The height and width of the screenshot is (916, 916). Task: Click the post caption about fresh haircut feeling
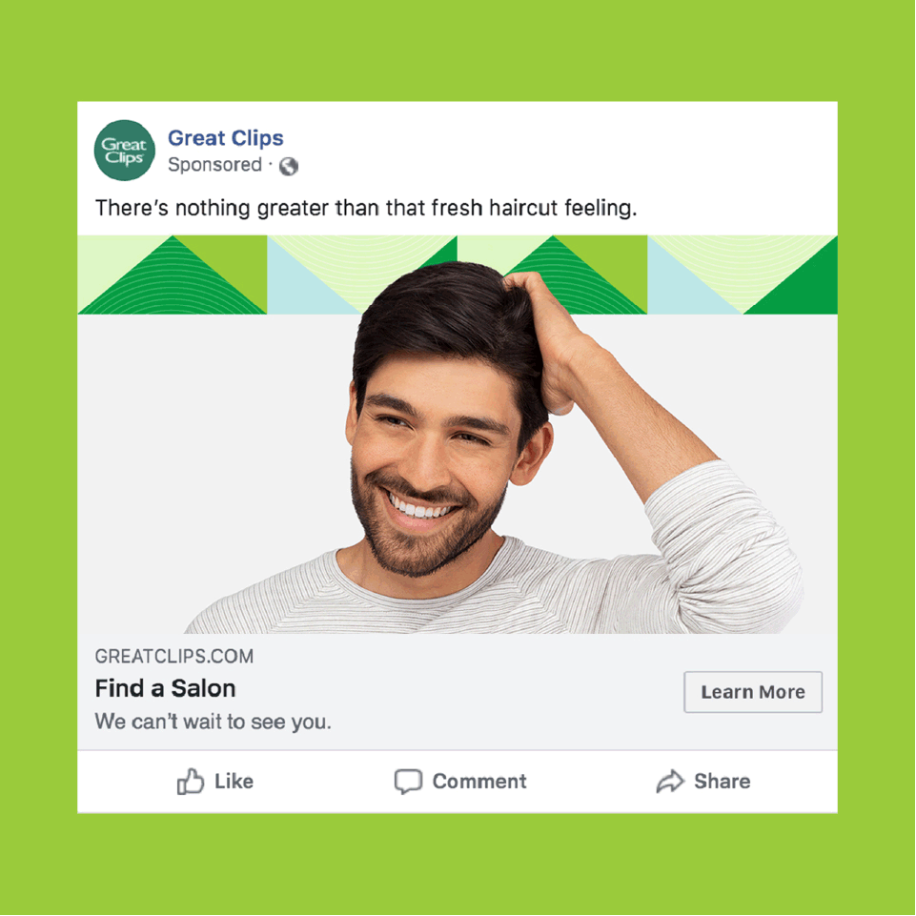coord(366,208)
